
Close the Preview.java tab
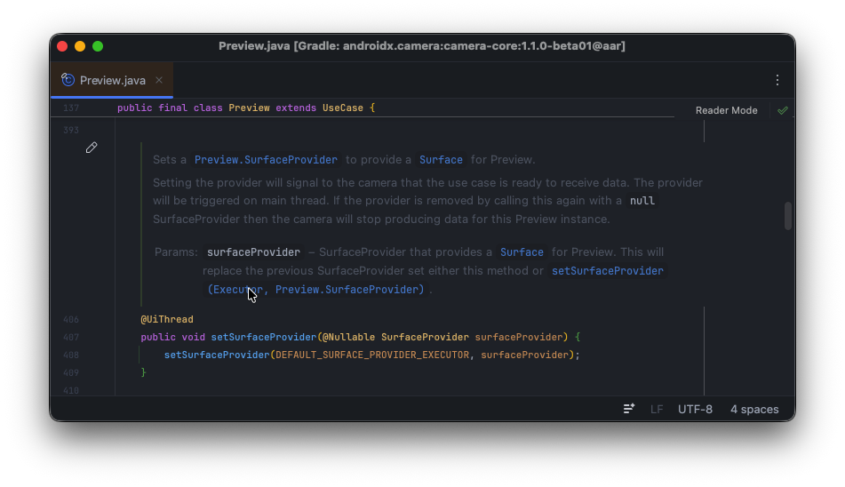pyautogui.click(x=159, y=80)
